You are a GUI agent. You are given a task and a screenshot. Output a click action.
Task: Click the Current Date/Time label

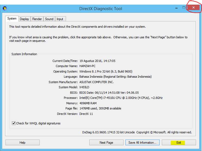tap(65, 61)
